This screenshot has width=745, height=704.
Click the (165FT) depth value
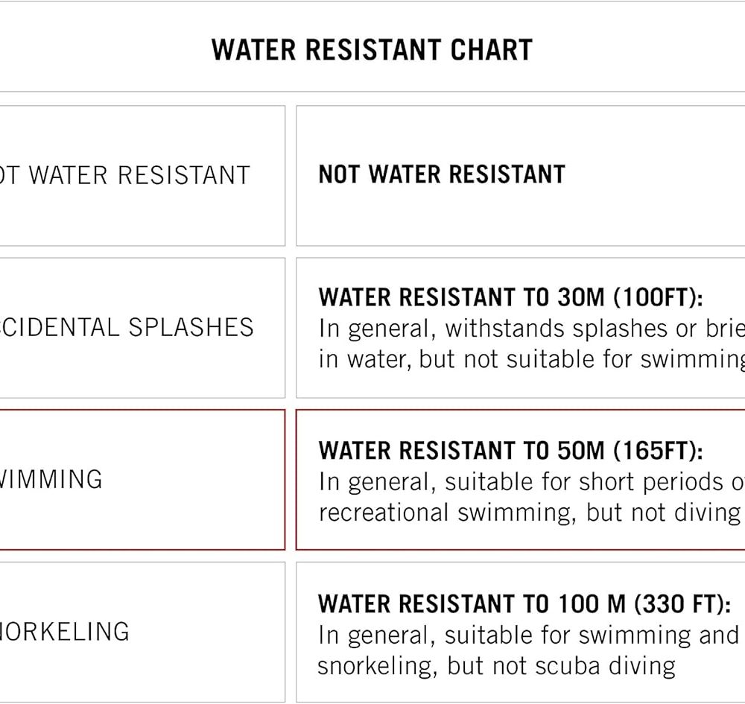(x=657, y=451)
